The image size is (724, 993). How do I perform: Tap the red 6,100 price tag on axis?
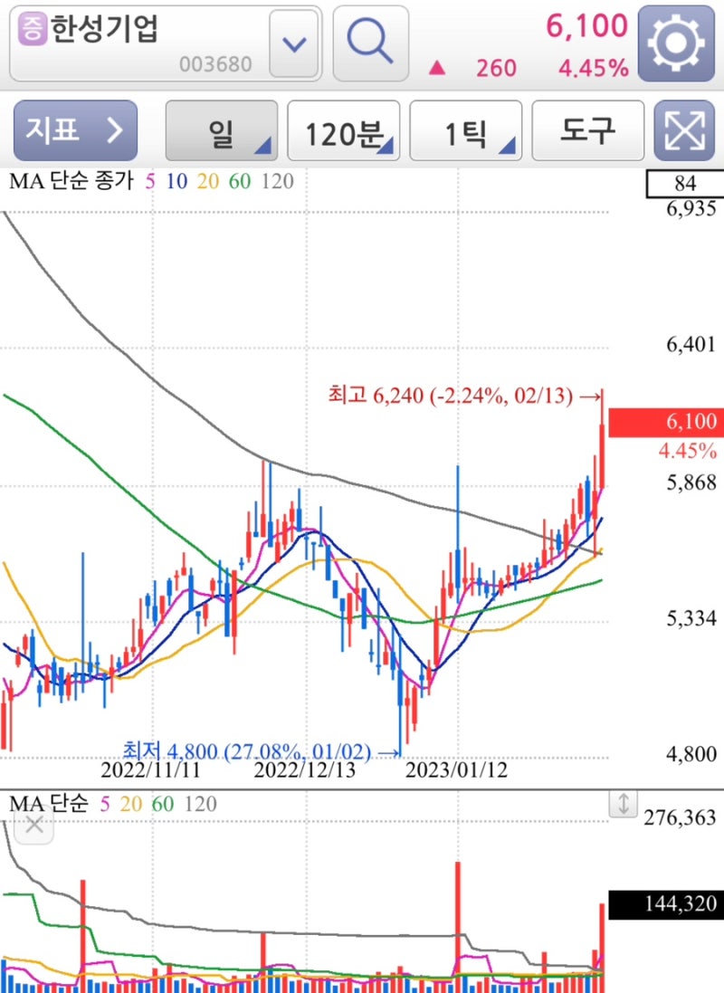point(666,423)
